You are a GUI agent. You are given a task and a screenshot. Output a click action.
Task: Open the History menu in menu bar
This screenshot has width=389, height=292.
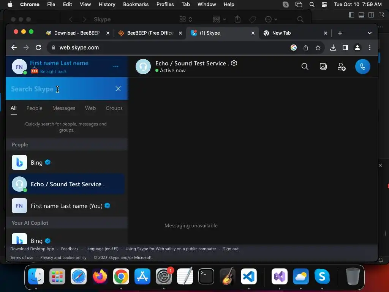pyautogui.click(x=107, y=5)
